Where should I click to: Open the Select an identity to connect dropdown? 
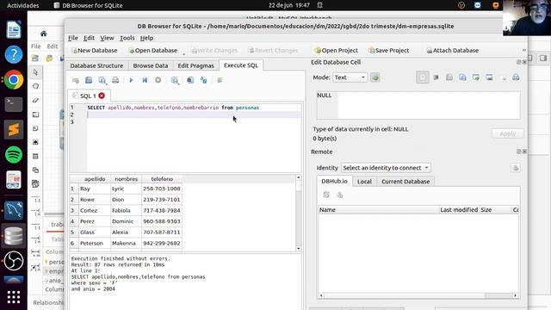386,168
